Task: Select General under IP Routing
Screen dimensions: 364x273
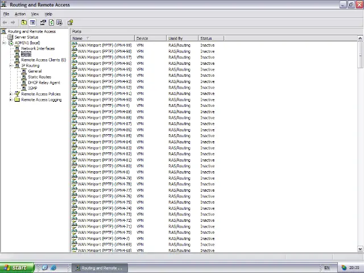Action: (35, 71)
